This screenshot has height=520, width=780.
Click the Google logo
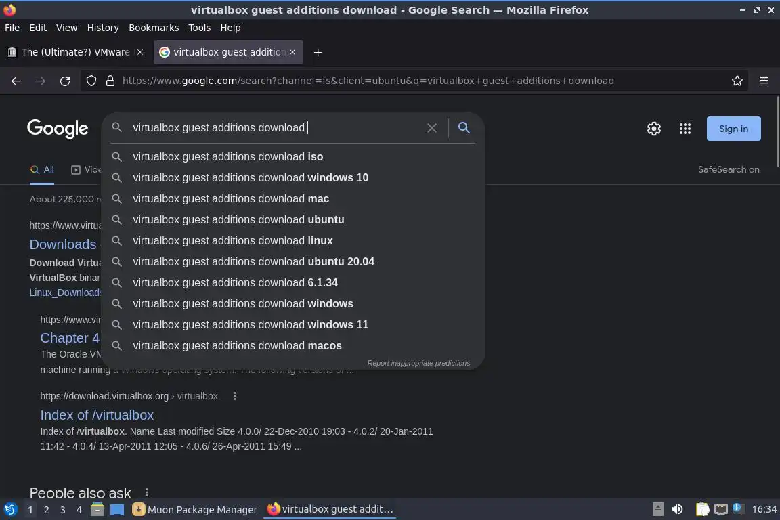(58, 129)
